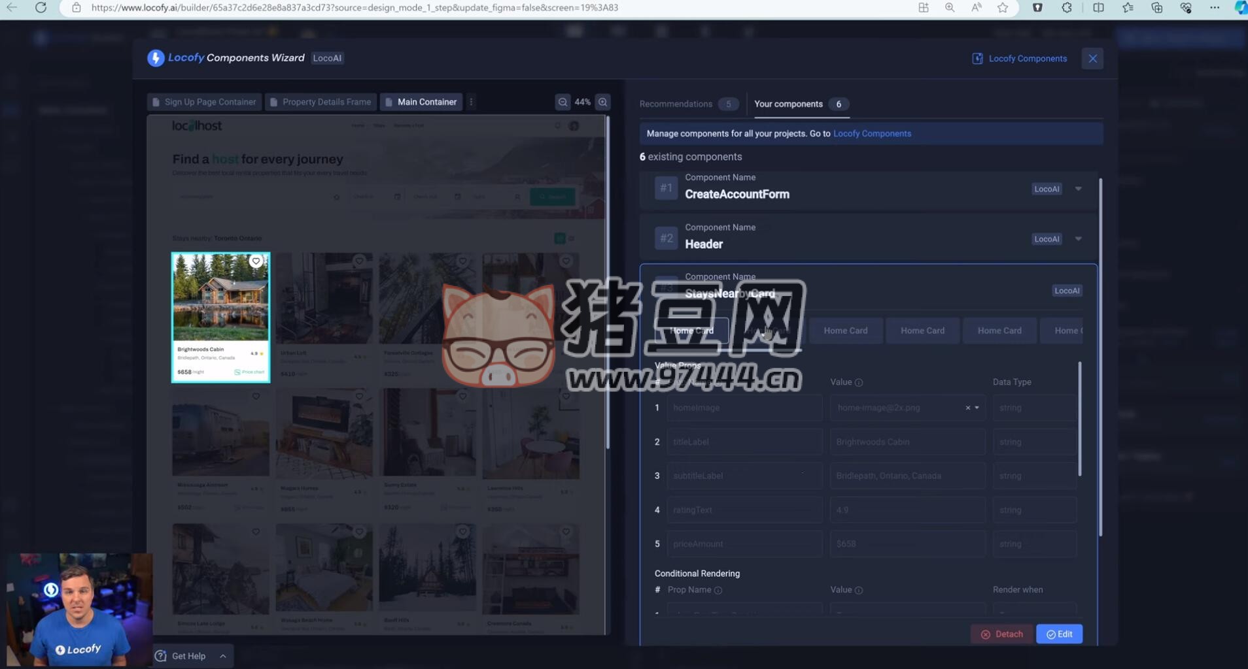The image size is (1248, 669).
Task: Toggle the heart on Forestville Cottages card
Action: (462, 261)
